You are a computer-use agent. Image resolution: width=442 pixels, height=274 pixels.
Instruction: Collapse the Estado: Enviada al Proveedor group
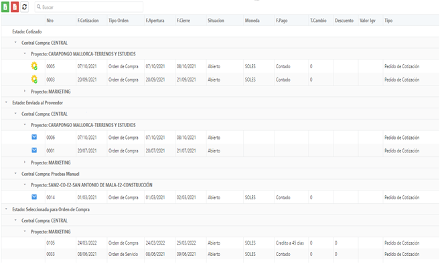click(6, 102)
